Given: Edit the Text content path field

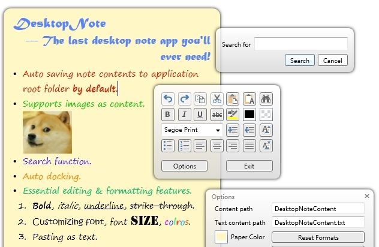Looking at the screenshot, I should pos(318,222).
